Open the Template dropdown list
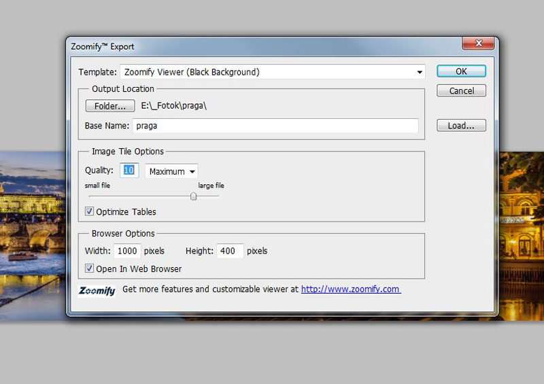 coord(273,72)
